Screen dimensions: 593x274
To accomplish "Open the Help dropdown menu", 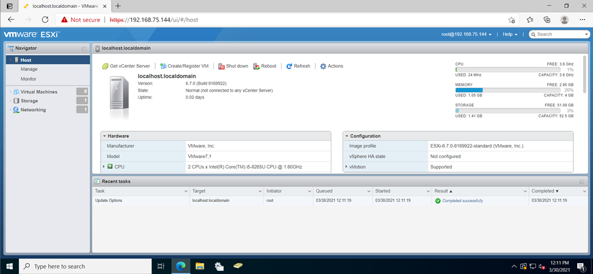I will 510,34.
